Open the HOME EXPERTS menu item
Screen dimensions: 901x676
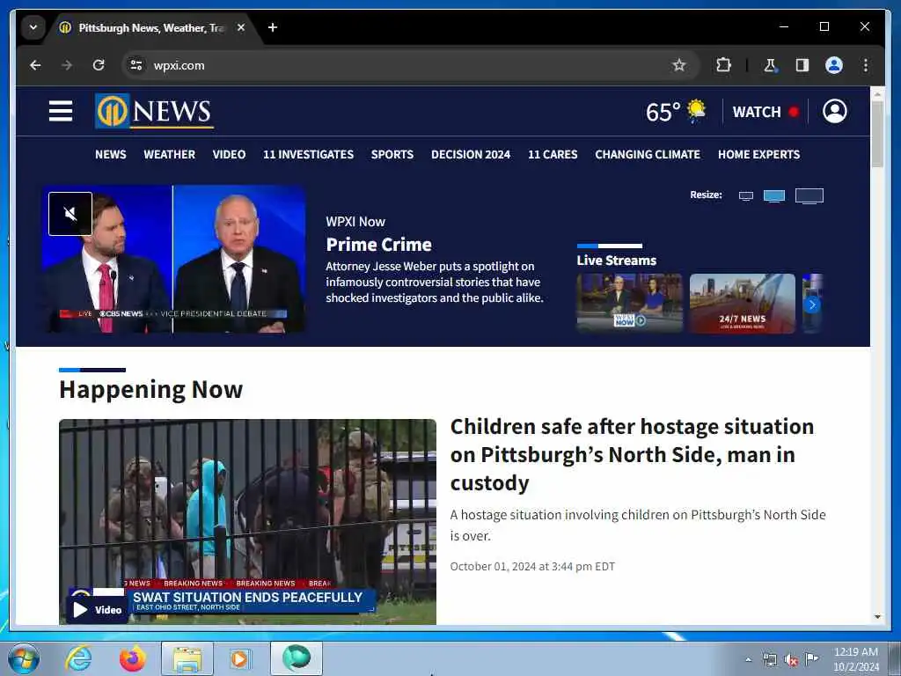click(x=758, y=154)
